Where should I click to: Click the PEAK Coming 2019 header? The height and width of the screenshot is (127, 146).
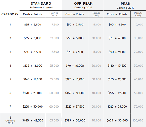pos(125,6)
